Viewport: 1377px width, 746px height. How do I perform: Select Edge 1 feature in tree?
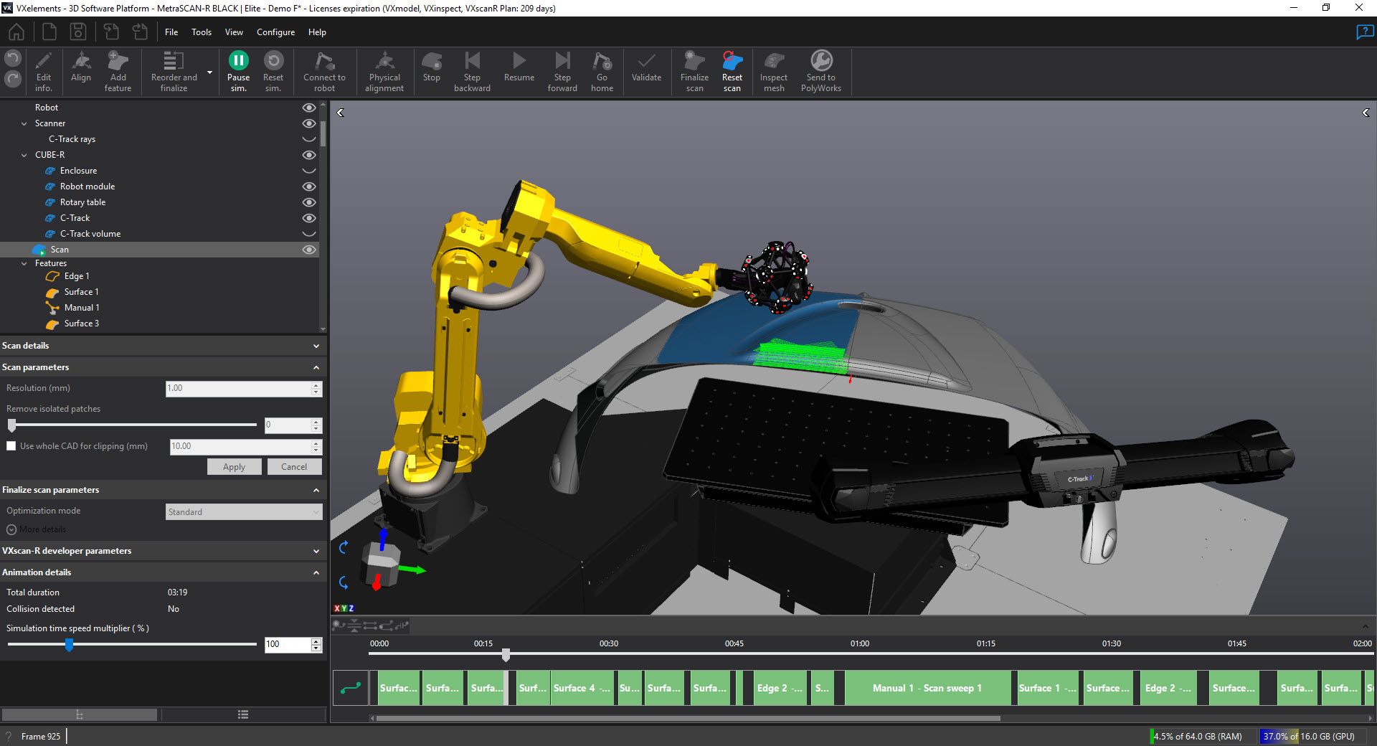pos(77,276)
